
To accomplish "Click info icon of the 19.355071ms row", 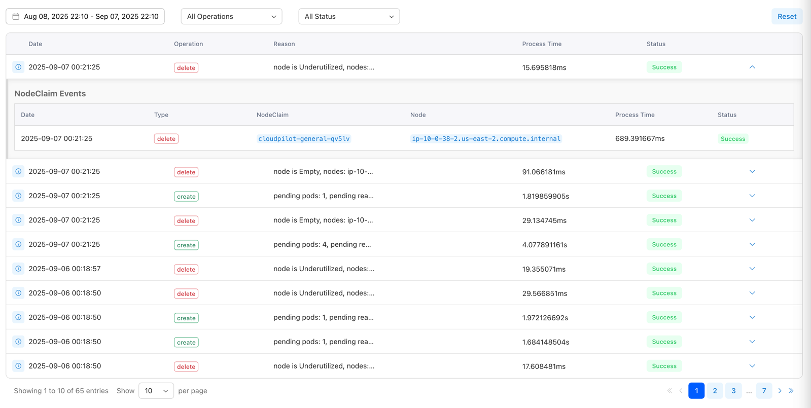I will [x=18, y=269].
